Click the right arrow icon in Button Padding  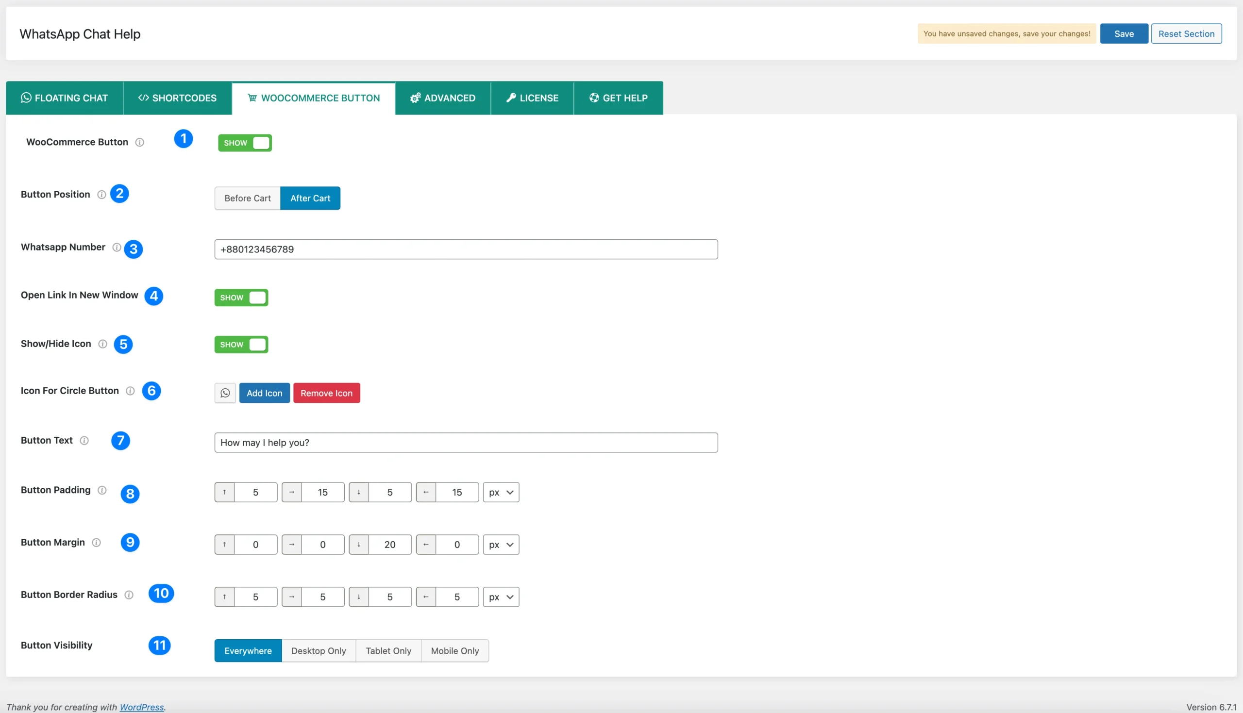(x=292, y=492)
